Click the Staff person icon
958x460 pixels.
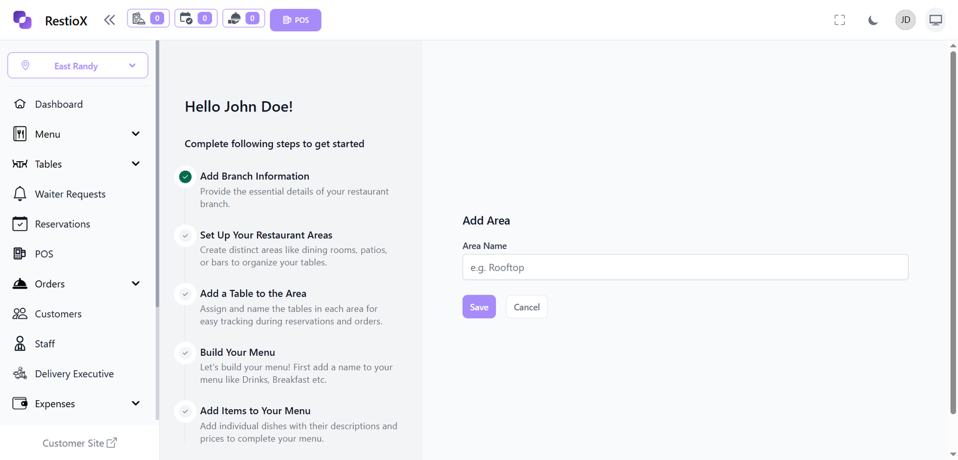click(20, 344)
